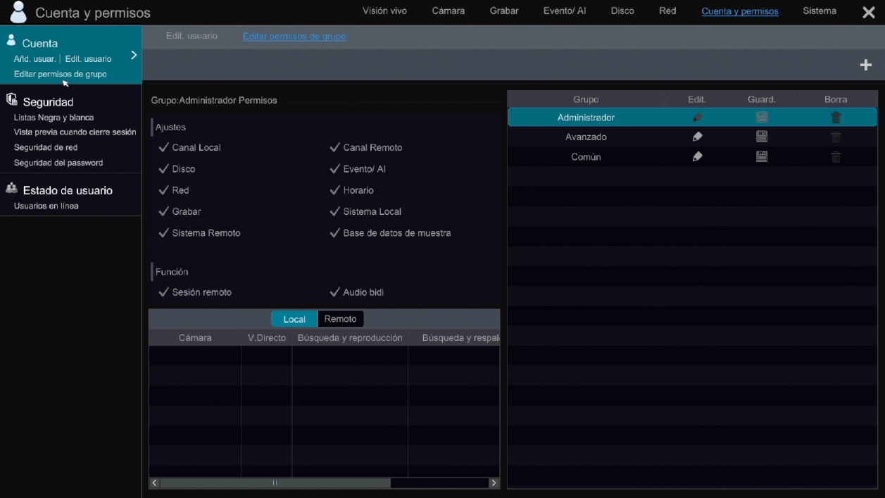Image resolution: width=885 pixels, height=498 pixels.
Task: Open the Grabar menu in top bar
Action: tap(504, 11)
